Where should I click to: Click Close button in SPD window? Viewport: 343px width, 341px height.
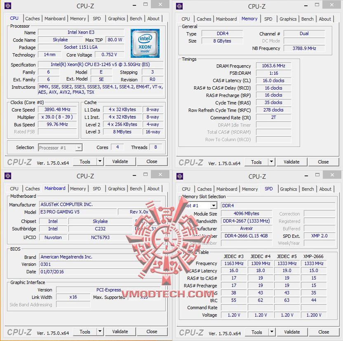(x=324, y=332)
